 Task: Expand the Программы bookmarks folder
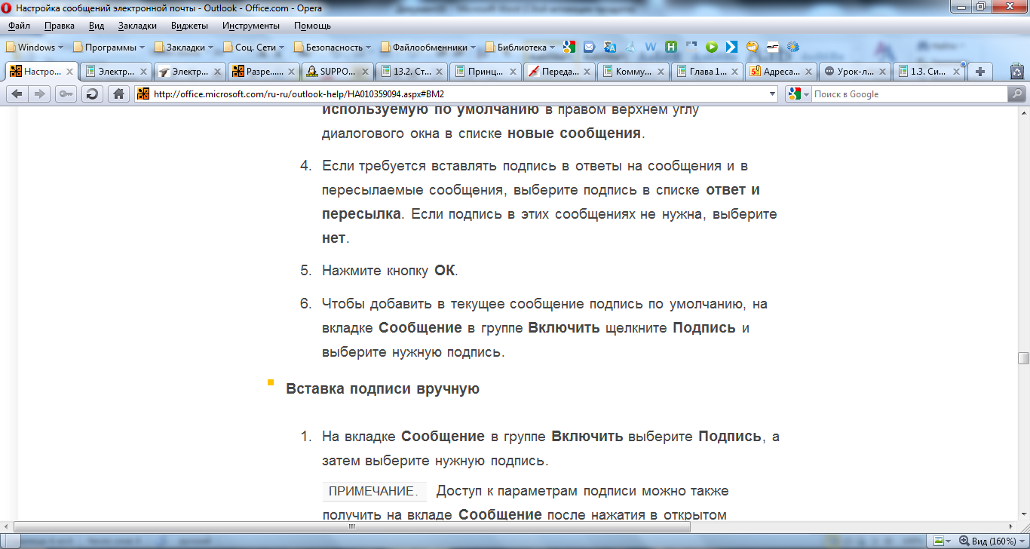(x=109, y=47)
